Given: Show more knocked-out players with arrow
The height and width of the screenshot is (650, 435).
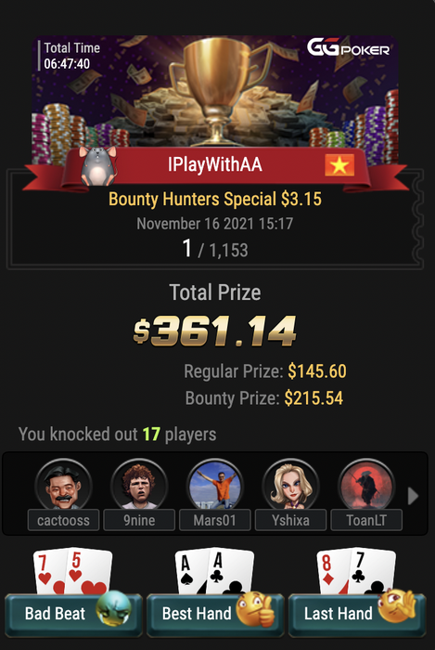Looking at the screenshot, I should 413,496.
